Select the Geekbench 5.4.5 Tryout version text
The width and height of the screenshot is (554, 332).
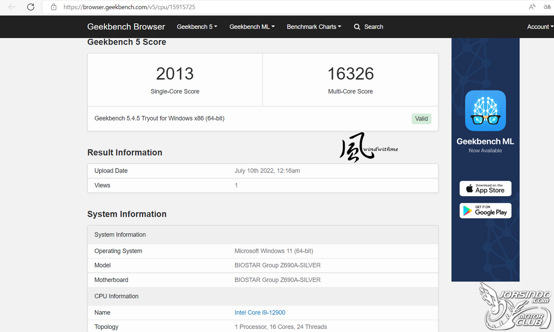159,118
